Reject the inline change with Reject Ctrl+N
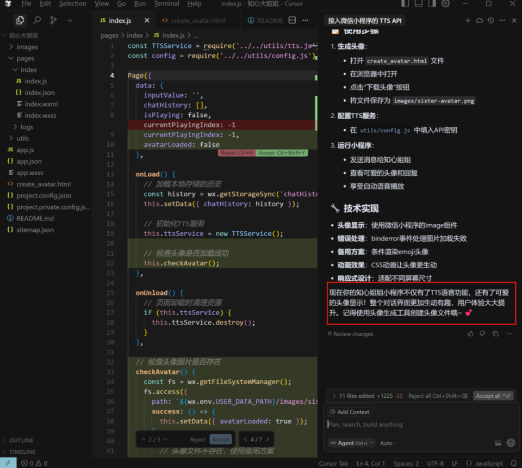 click(237, 153)
